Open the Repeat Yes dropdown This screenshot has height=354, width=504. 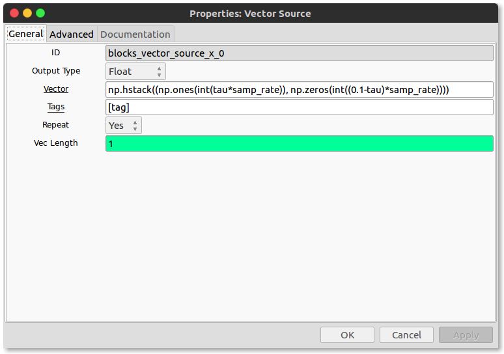(124, 126)
